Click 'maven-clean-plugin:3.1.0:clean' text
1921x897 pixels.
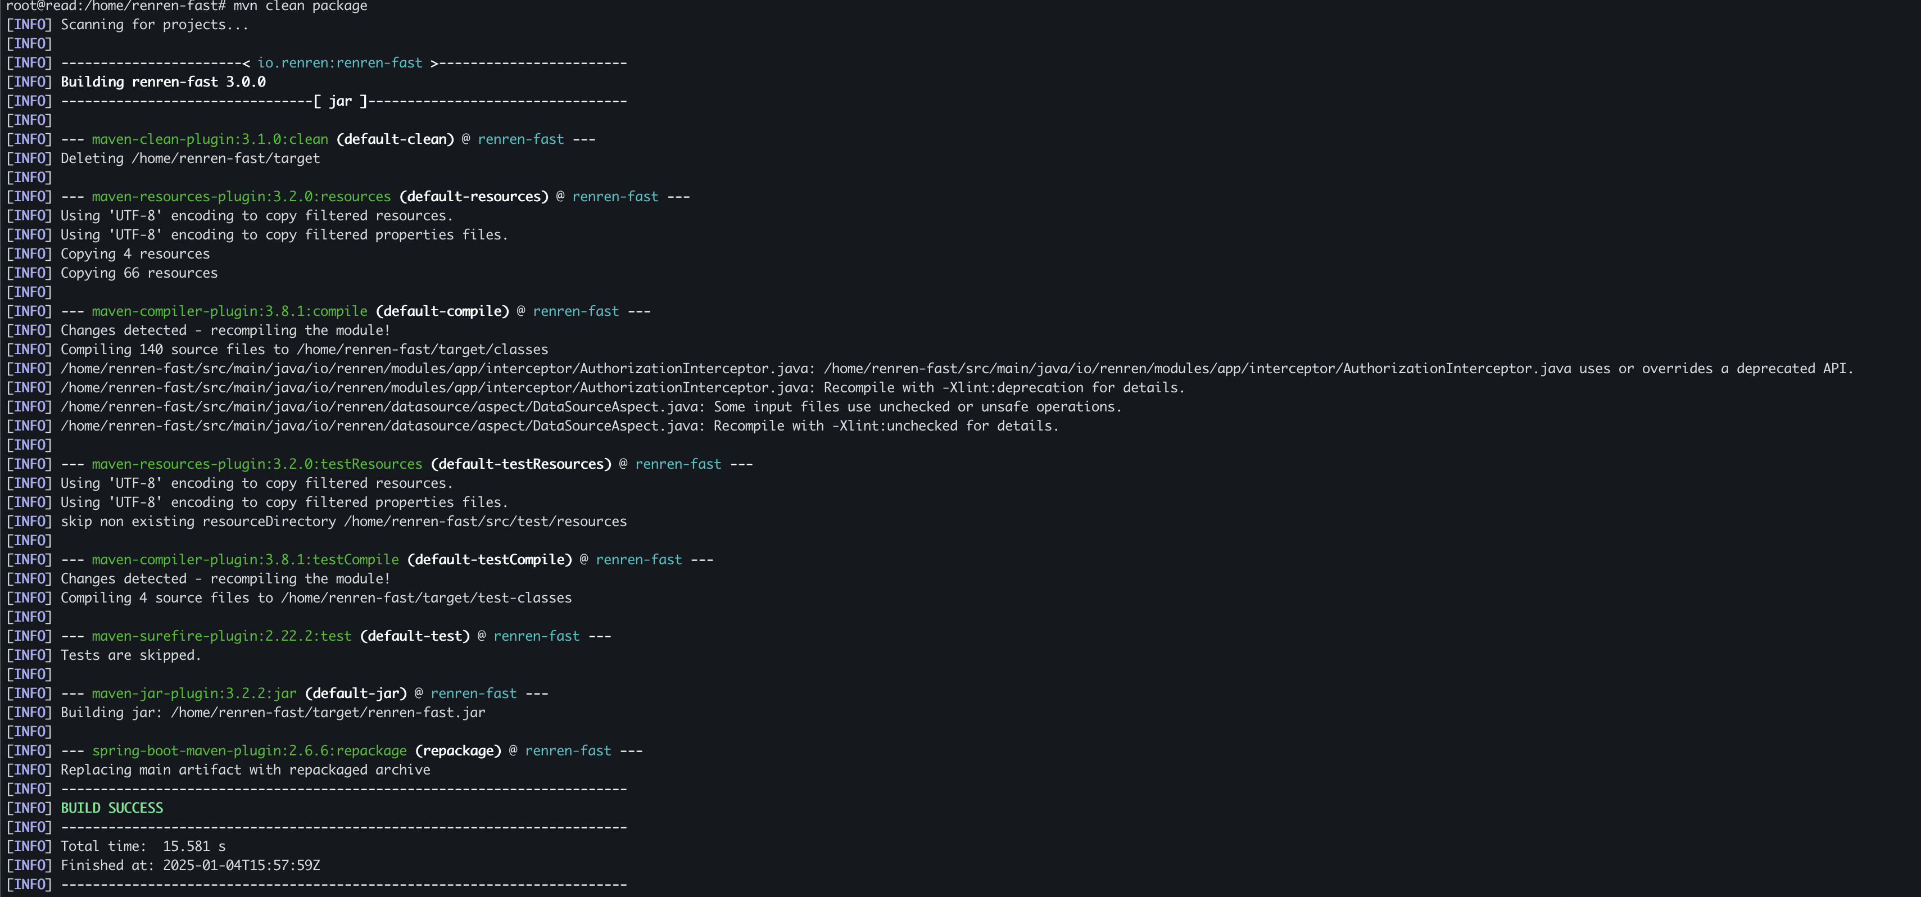[210, 139]
